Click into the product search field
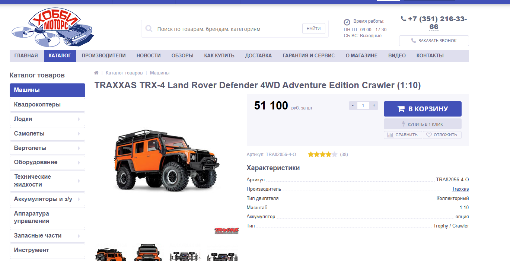510x261 pixels. 227,29
